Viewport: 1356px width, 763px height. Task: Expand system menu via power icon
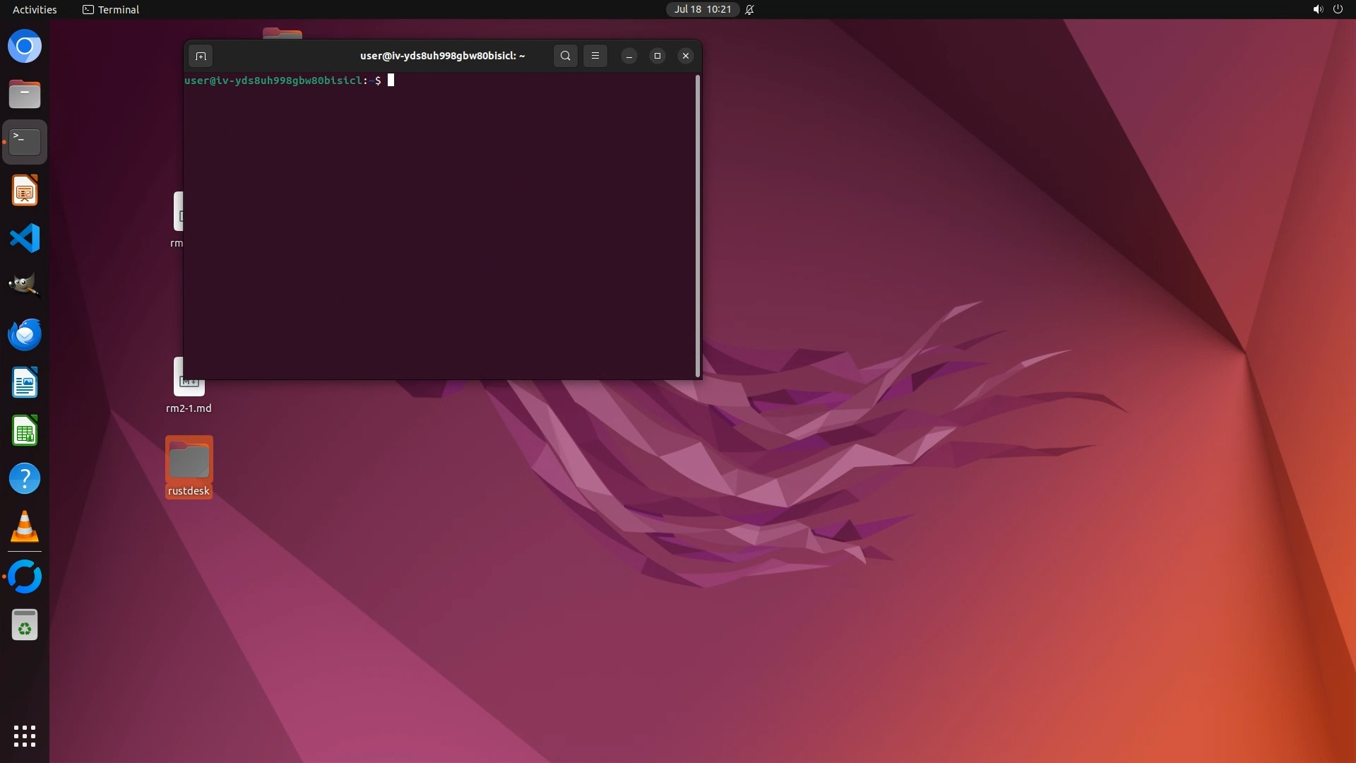click(x=1338, y=9)
